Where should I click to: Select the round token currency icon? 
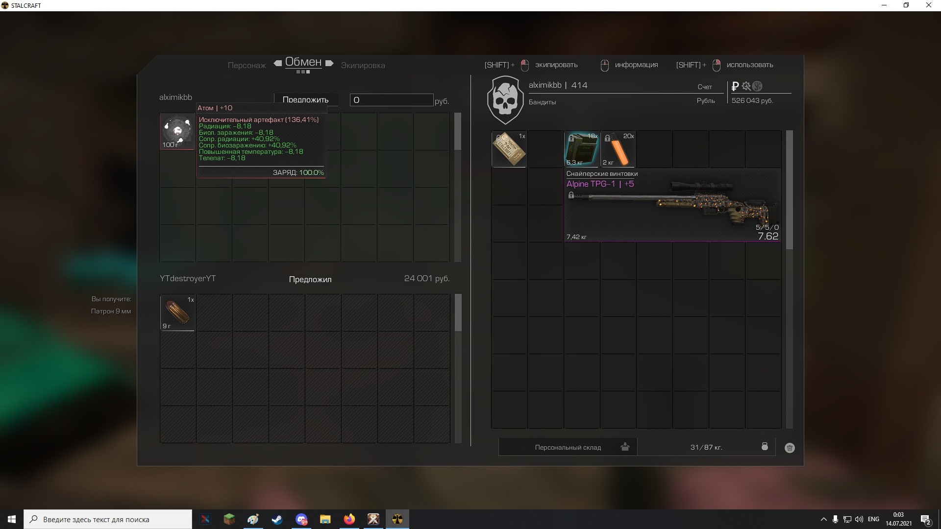click(758, 87)
